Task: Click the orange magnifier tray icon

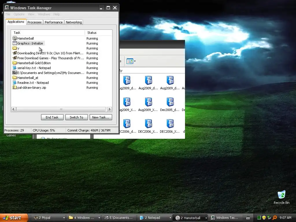Action: 275,218
